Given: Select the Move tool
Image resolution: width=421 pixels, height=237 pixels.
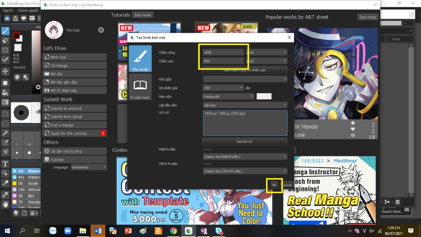Looking at the screenshot, I should tap(5, 71).
